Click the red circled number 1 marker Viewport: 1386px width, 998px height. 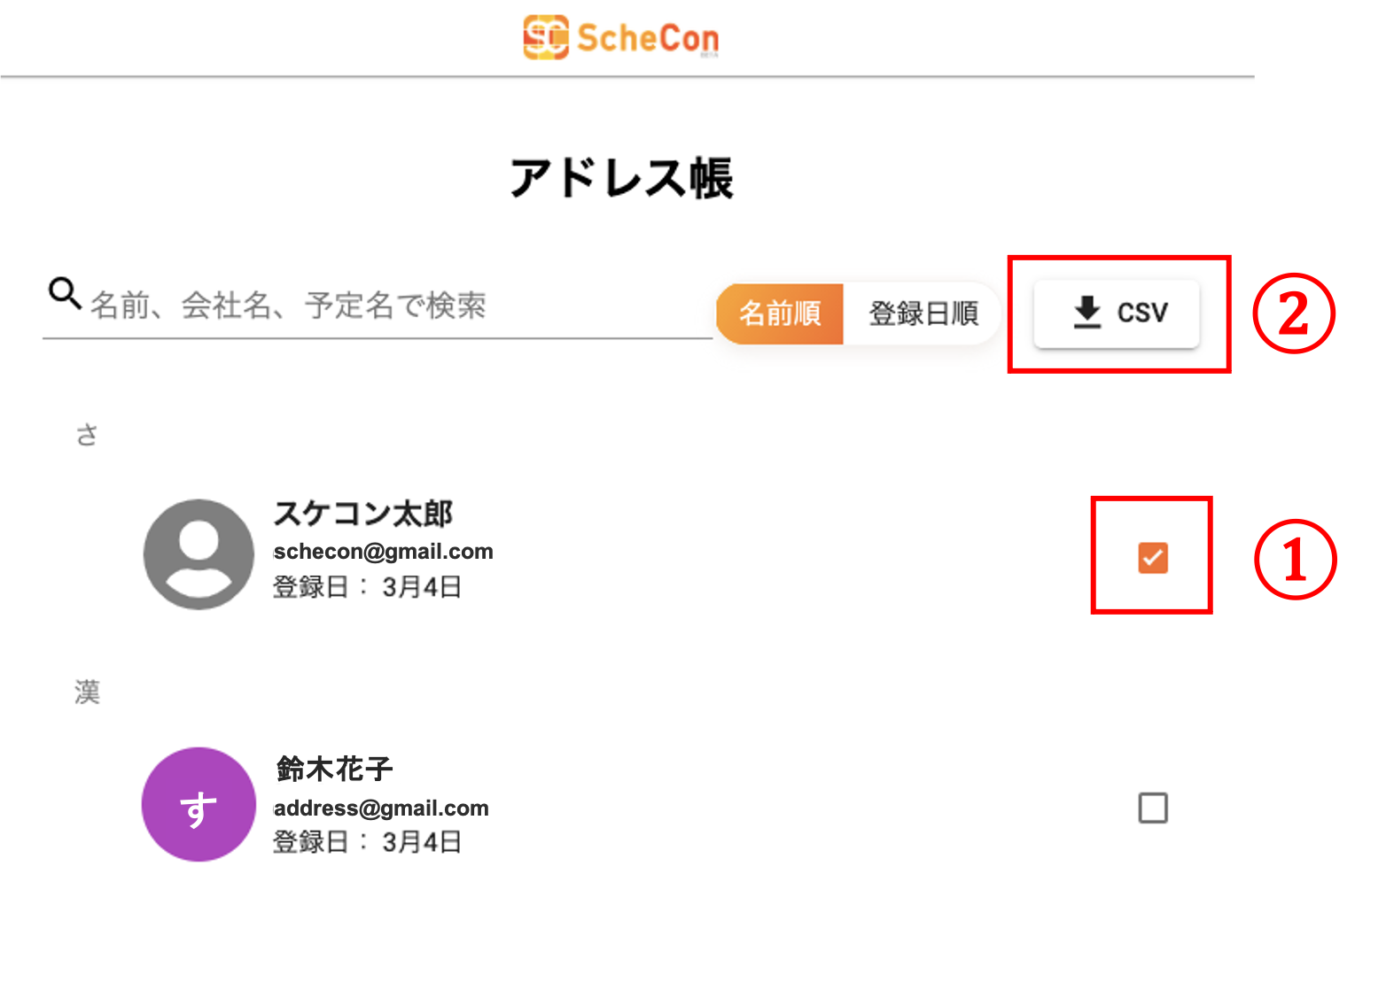pyautogui.click(x=1295, y=560)
